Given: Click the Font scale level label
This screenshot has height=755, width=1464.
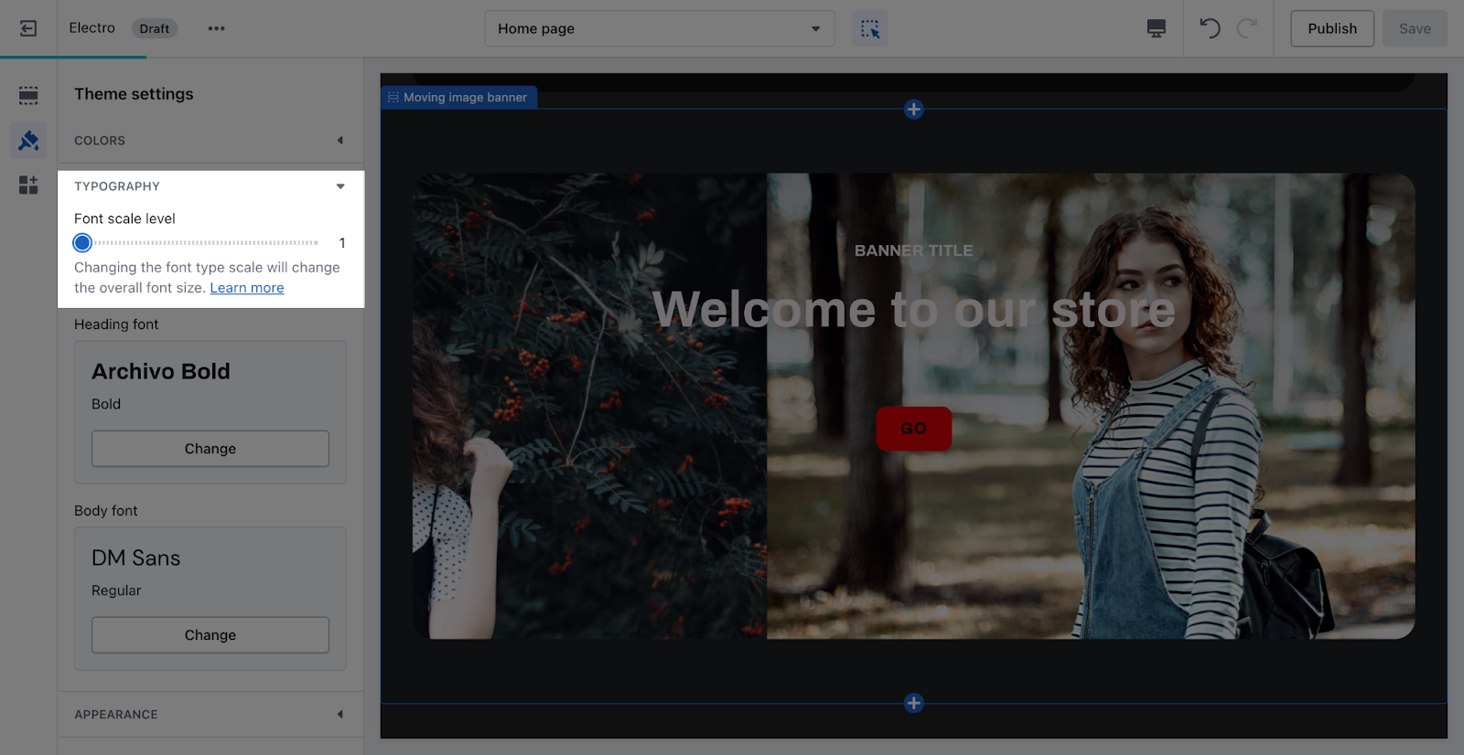Looking at the screenshot, I should (124, 218).
